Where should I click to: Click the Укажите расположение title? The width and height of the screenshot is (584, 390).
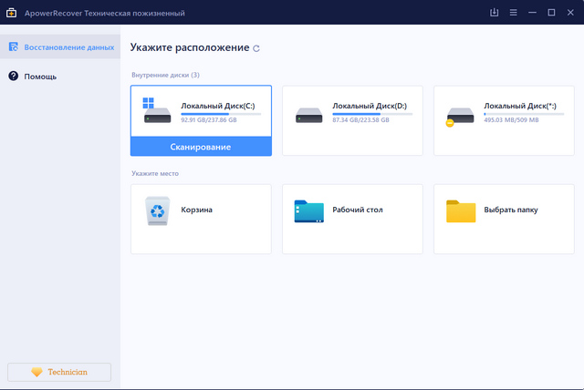point(190,47)
